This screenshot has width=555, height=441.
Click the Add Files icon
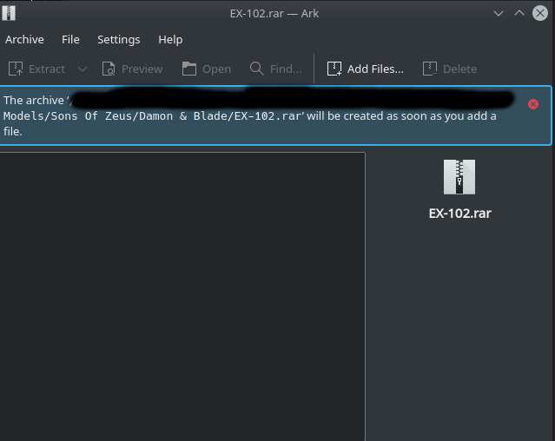pyautogui.click(x=334, y=69)
